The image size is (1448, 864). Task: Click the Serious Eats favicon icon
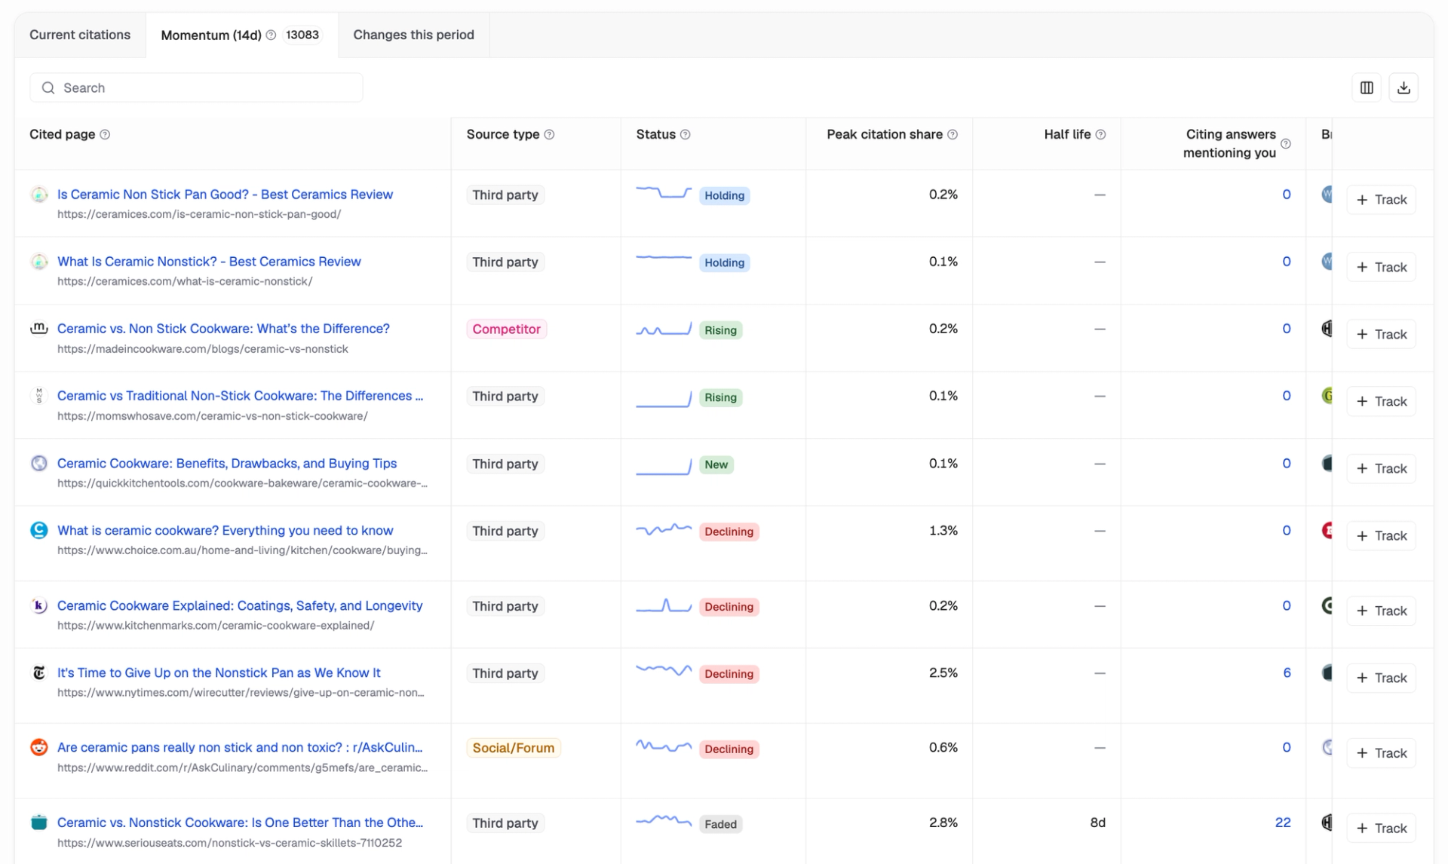coord(39,823)
